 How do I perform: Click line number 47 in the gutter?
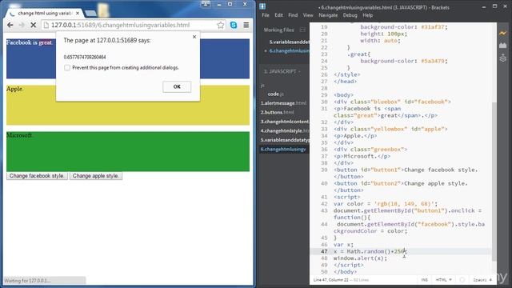click(323, 251)
